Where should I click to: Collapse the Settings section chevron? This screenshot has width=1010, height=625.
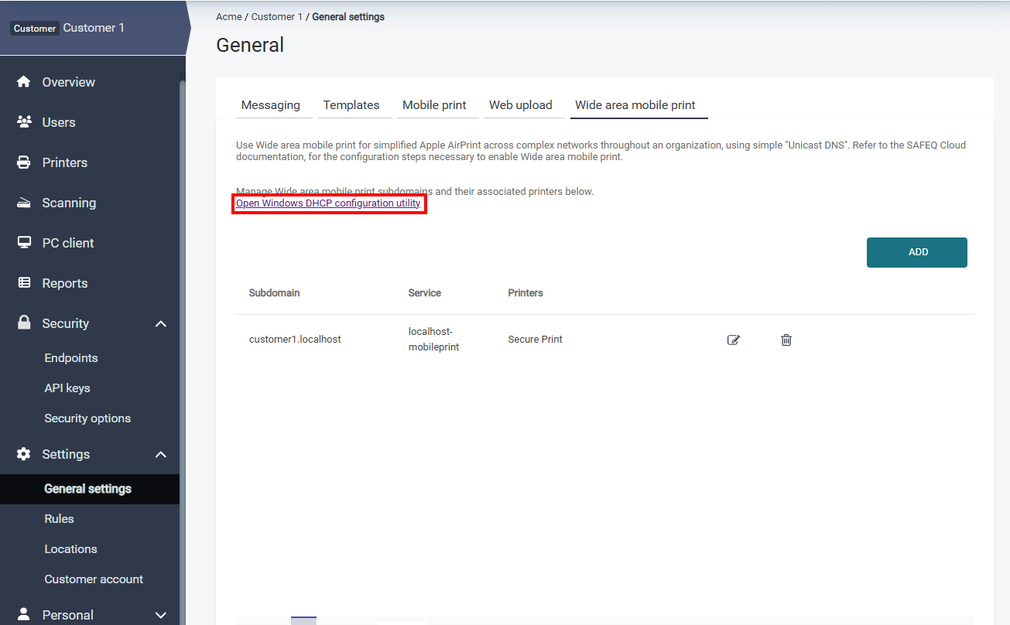161,454
